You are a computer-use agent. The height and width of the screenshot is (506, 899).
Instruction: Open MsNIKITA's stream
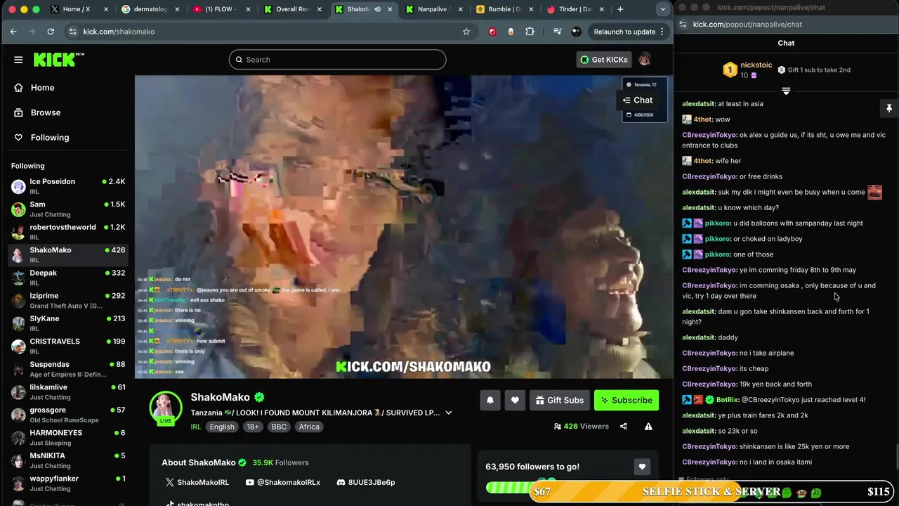[x=67, y=460]
